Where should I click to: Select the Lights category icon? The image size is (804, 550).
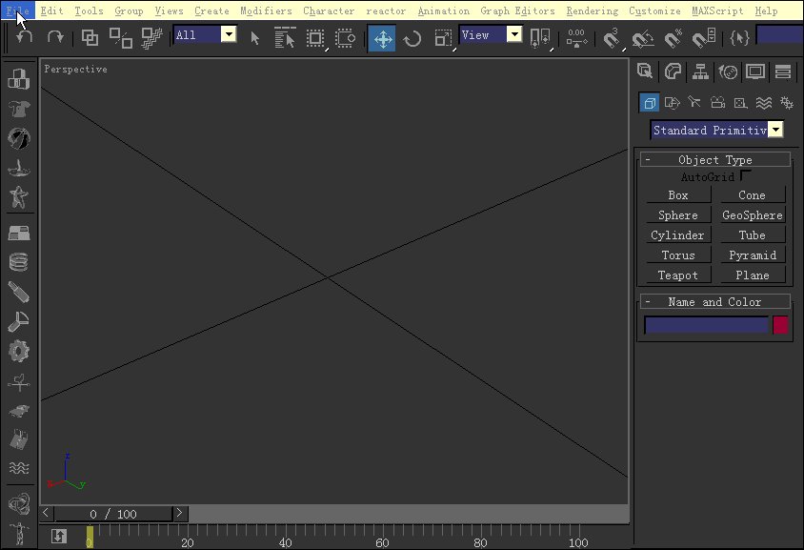[x=694, y=102]
